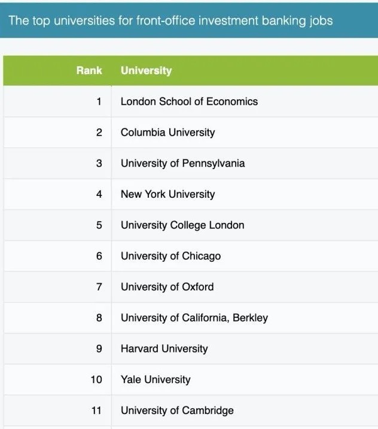Screen dimensions: 378x429
Task: Click the University of Oxford entry
Action: tap(167, 287)
